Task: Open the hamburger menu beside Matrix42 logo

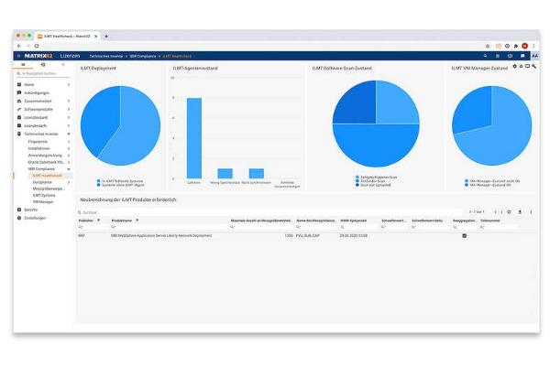Action: click(x=18, y=56)
